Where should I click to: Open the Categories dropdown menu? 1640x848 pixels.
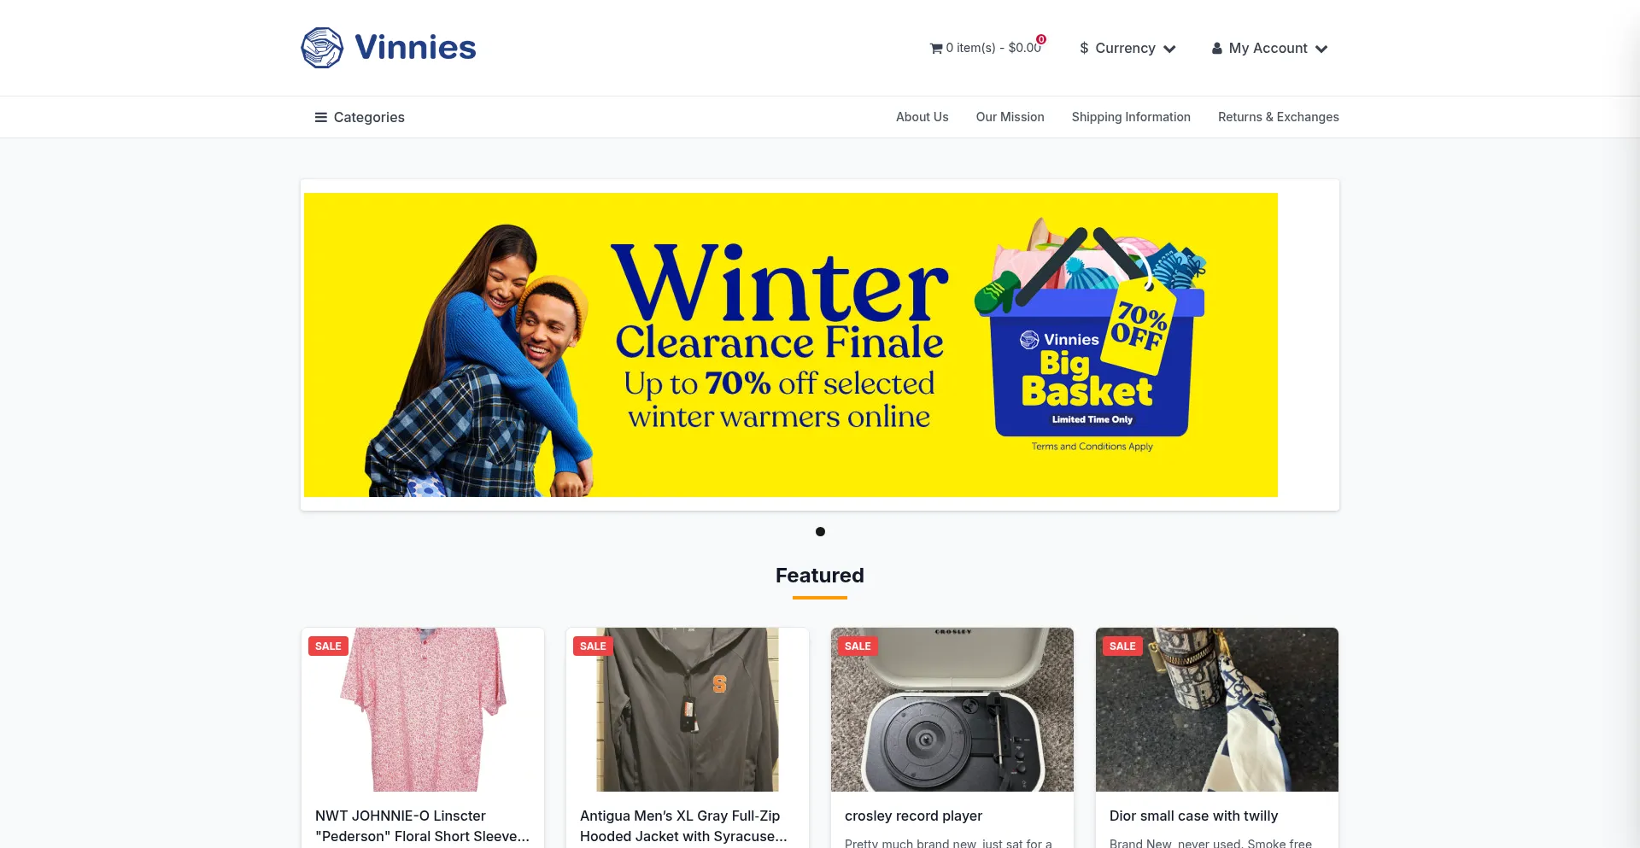click(x=360, y=117)
